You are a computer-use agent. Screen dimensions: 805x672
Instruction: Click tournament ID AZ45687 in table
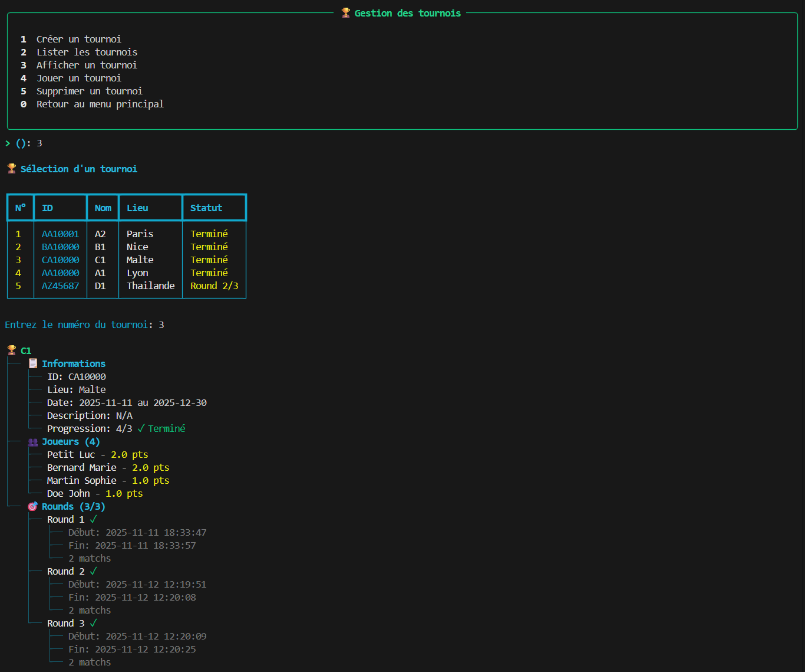point(60,286)
